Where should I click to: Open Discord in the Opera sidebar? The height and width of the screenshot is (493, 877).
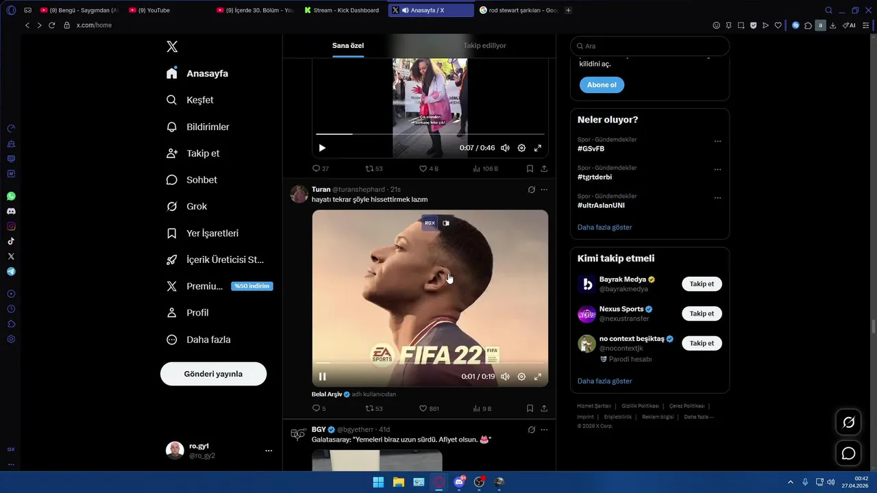[11, 212]
